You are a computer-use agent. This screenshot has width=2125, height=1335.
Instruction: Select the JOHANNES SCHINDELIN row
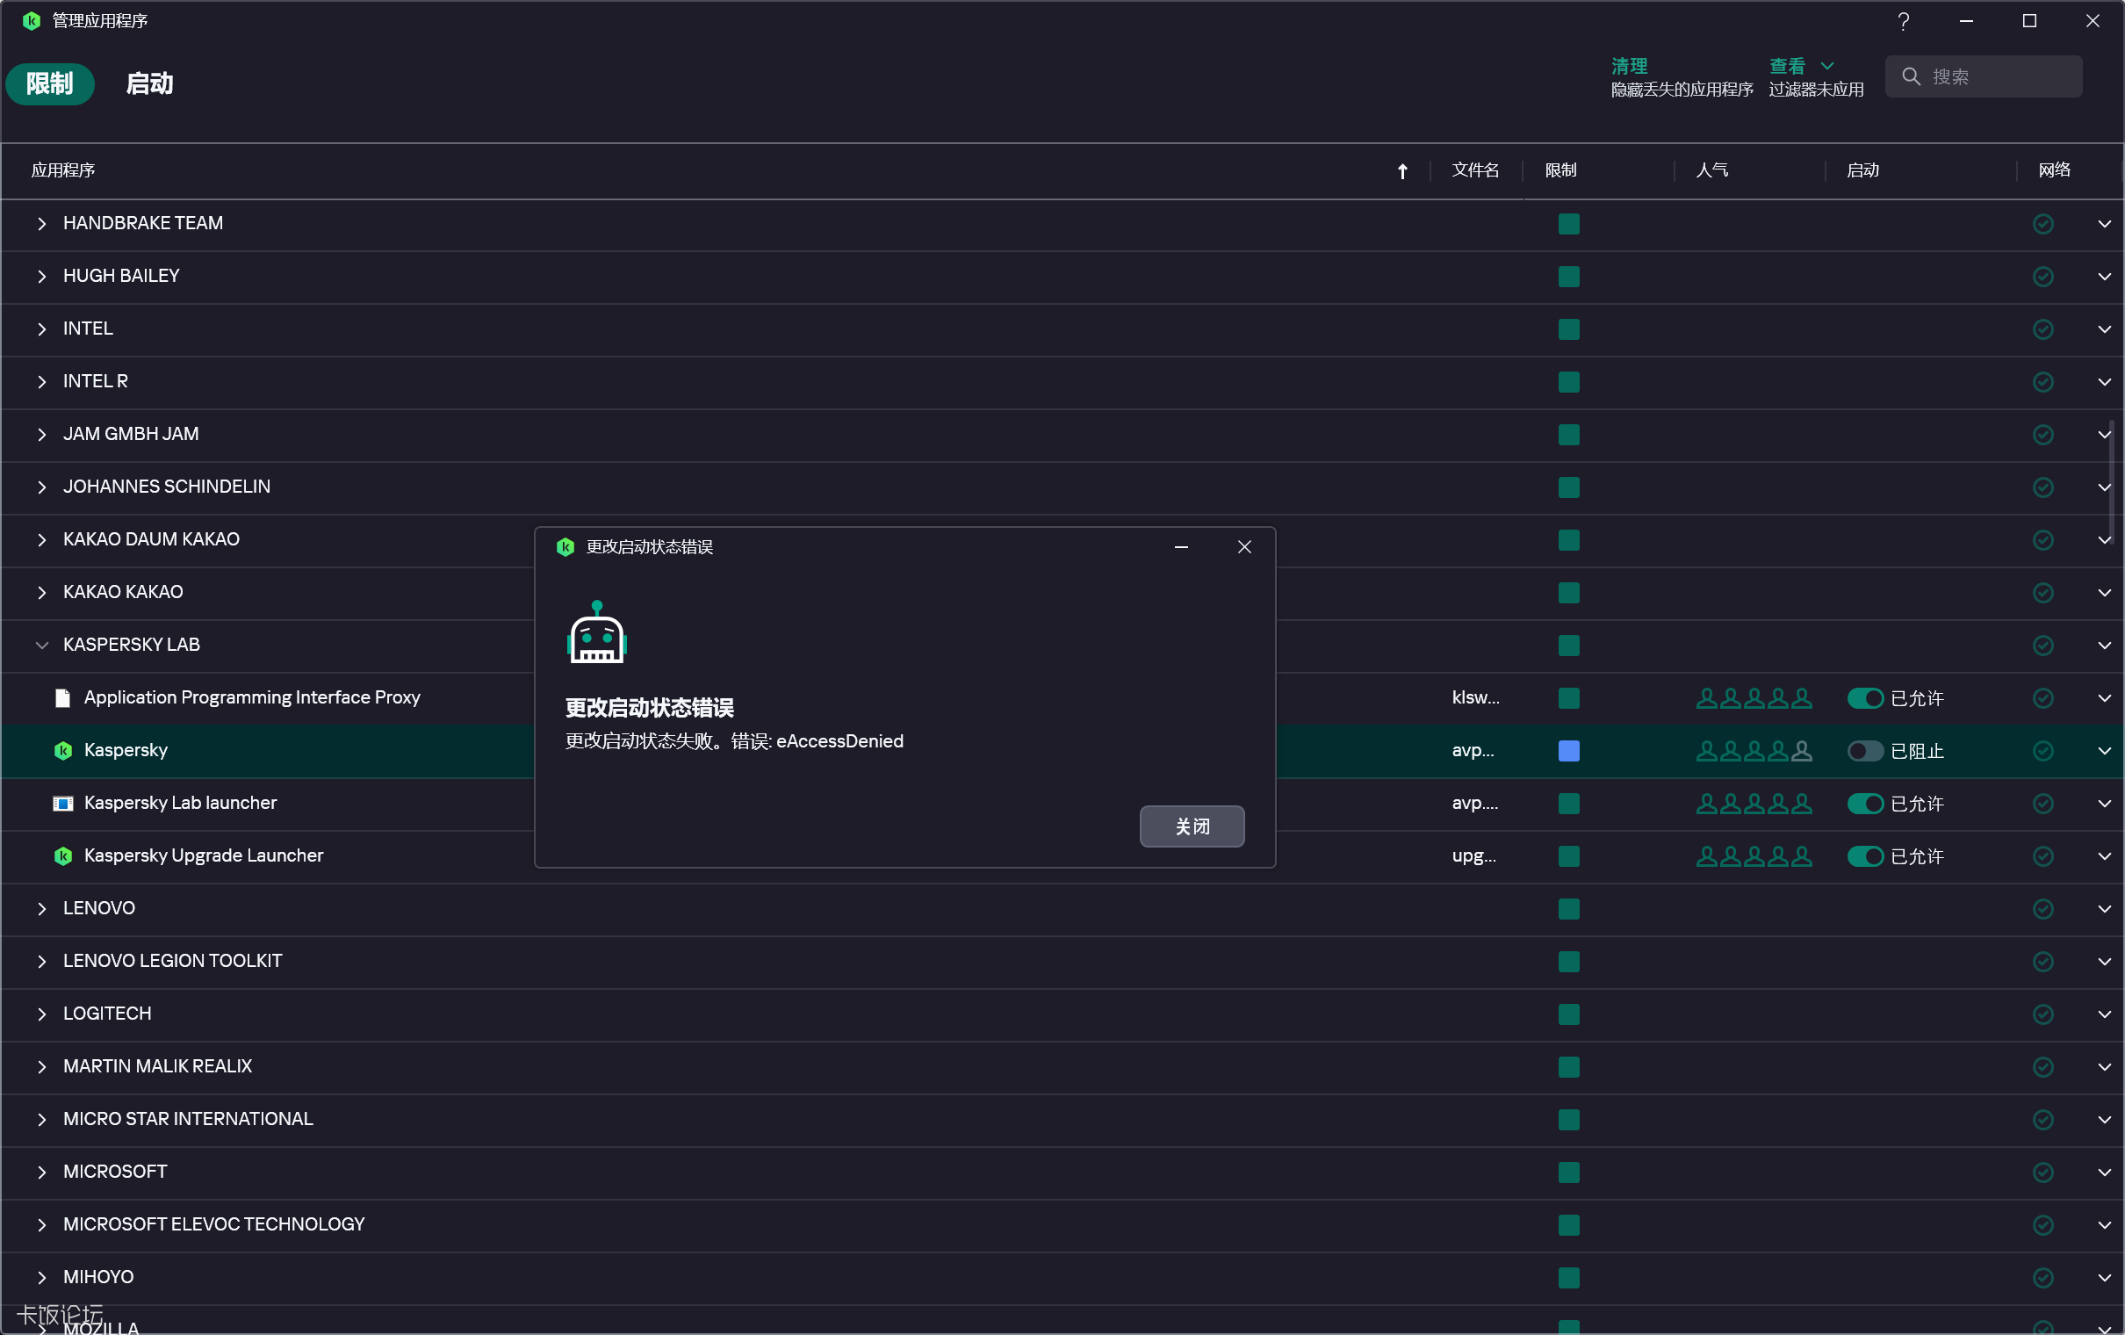click(1062, 487)
